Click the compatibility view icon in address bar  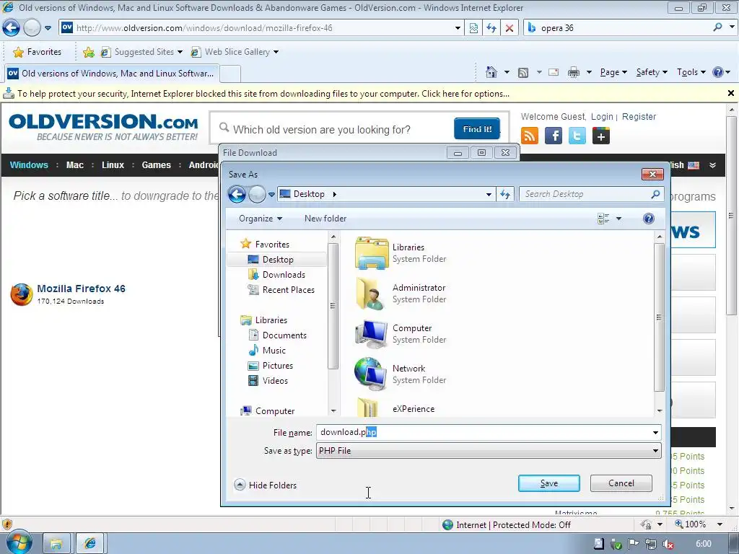pos(473,28)
